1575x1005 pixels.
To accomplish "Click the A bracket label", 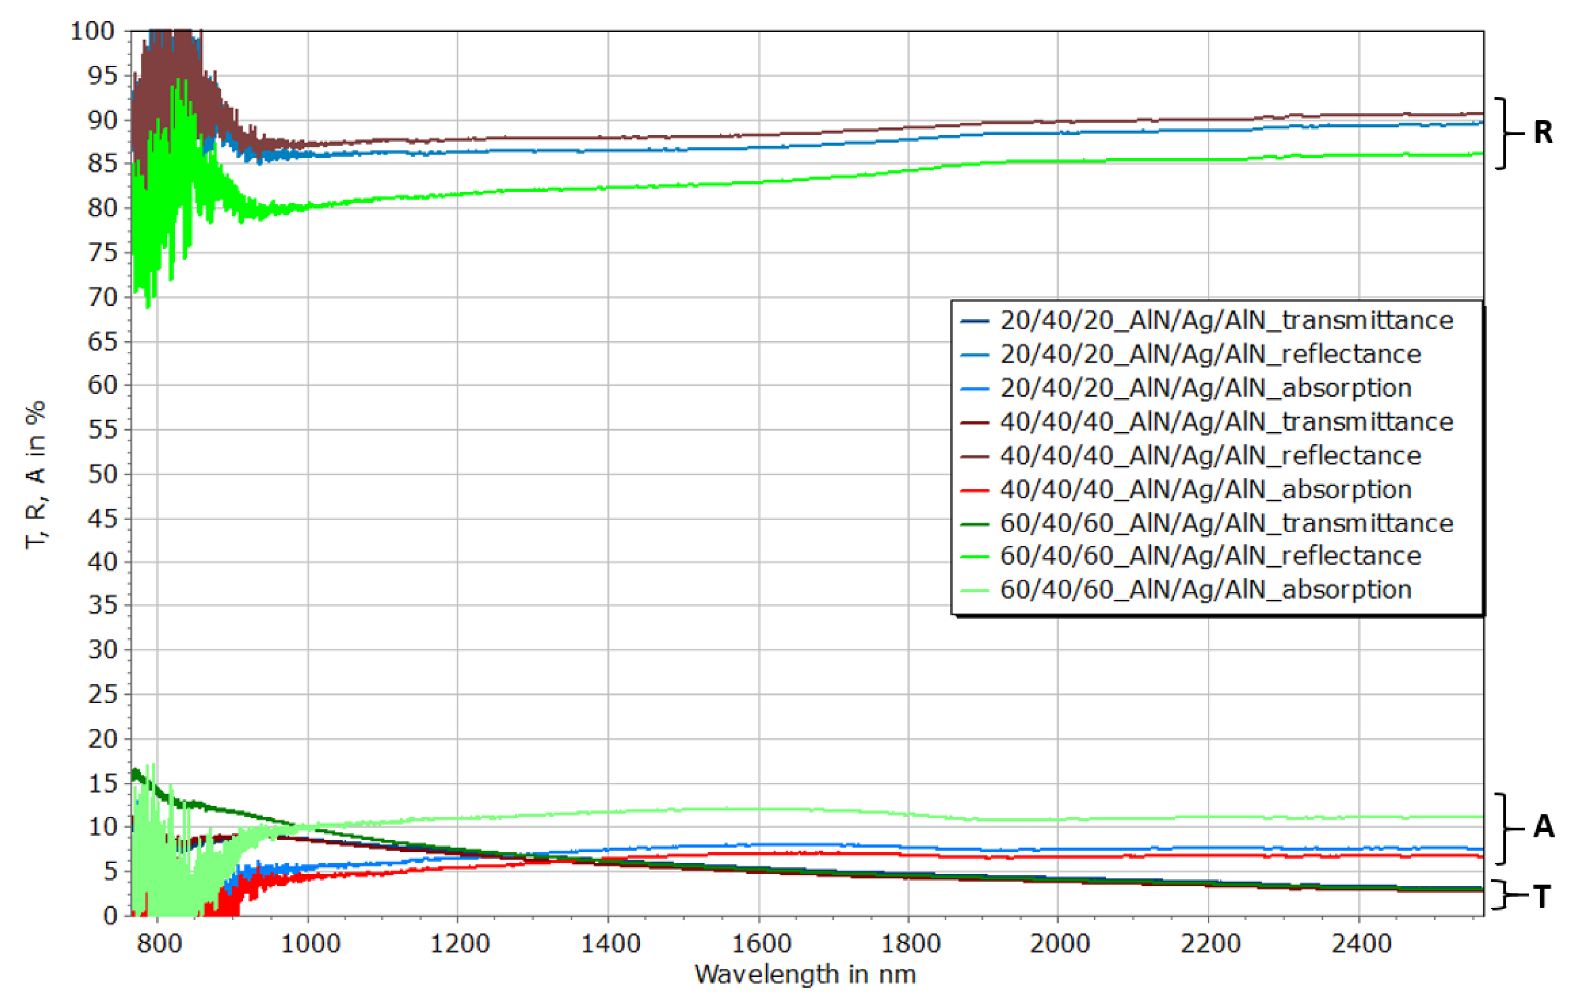I will pyautogui.click(x=1544, y=827).
